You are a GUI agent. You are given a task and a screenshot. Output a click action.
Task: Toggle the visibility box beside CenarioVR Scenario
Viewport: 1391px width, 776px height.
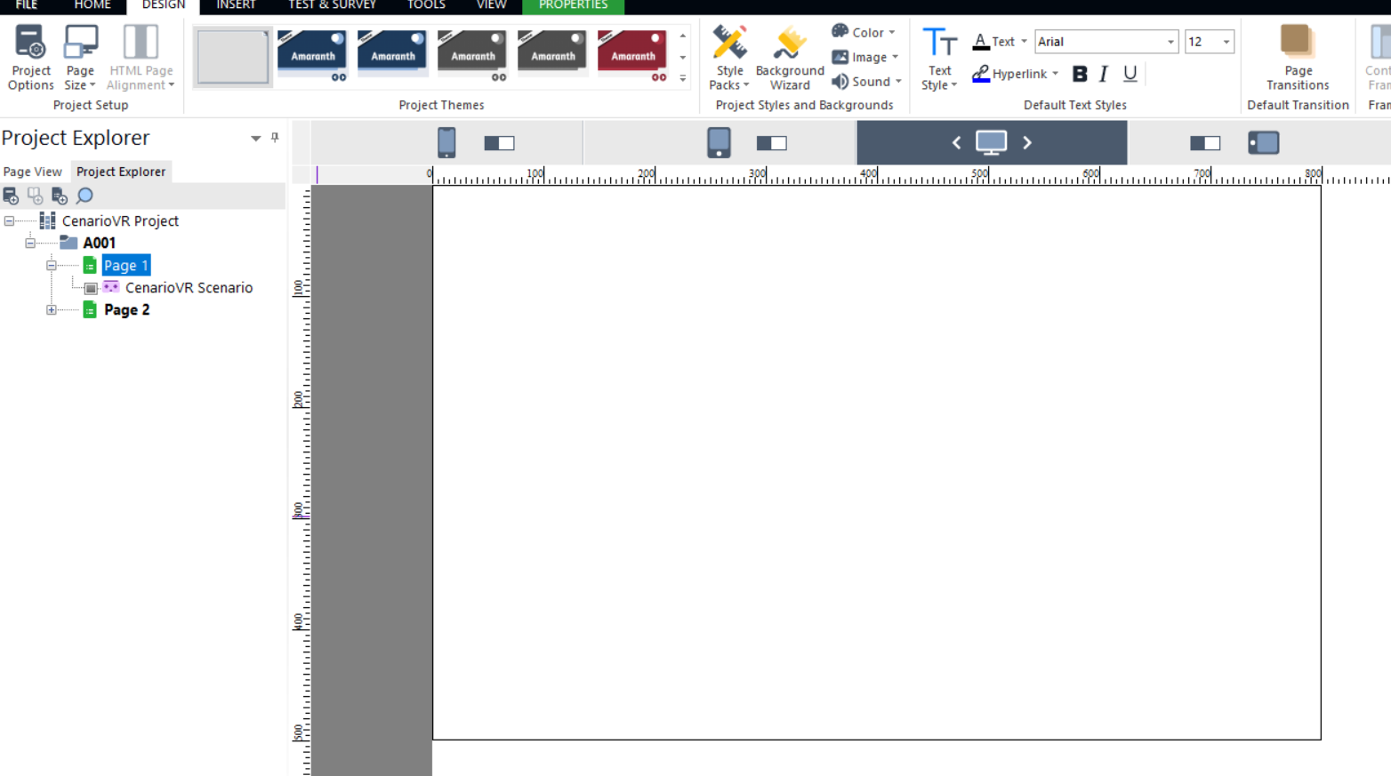pyautogui.click(x=91, y=288)
